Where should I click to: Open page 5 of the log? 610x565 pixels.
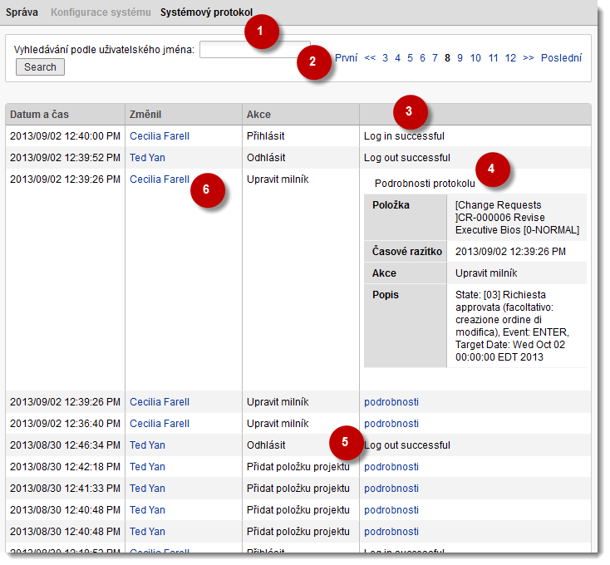click(410, 58)
